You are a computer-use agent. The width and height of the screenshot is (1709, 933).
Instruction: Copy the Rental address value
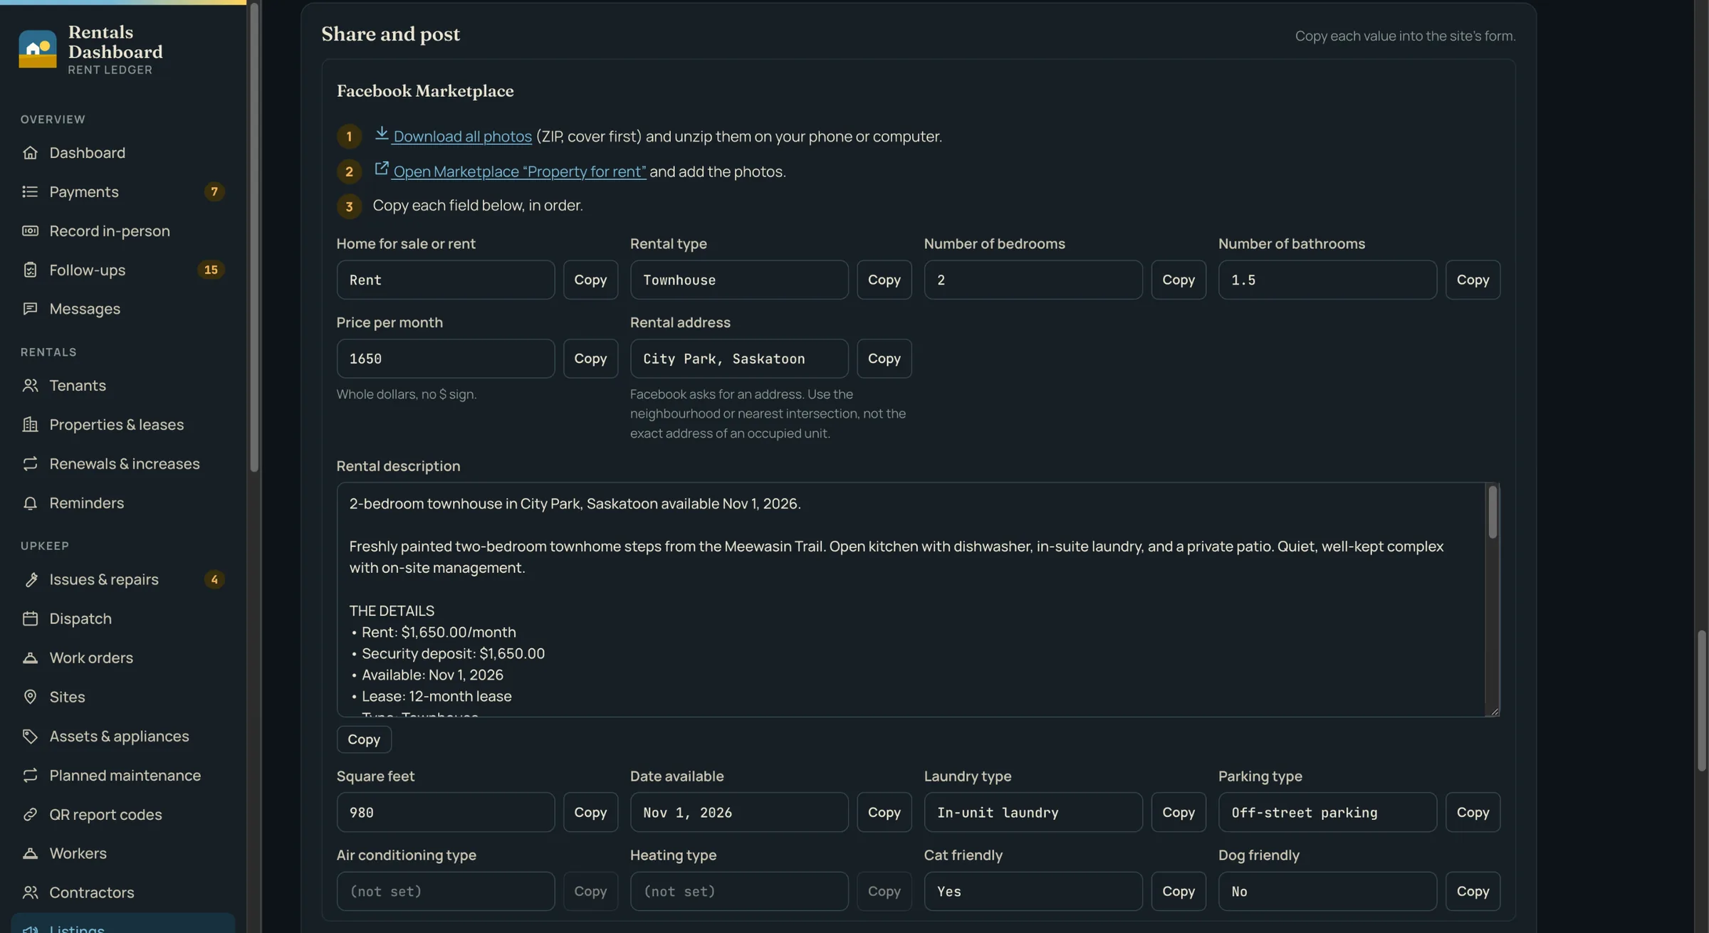tap(884, 359)
